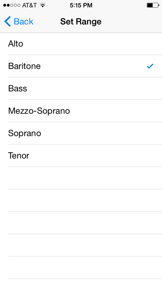This screenshot has height=289, width=162.
Task: Tap the Back text label
Action: [24, 22]
